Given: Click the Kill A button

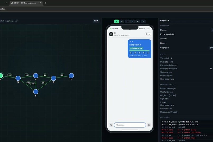Looking at the screenshot, I should coord(96,21).
